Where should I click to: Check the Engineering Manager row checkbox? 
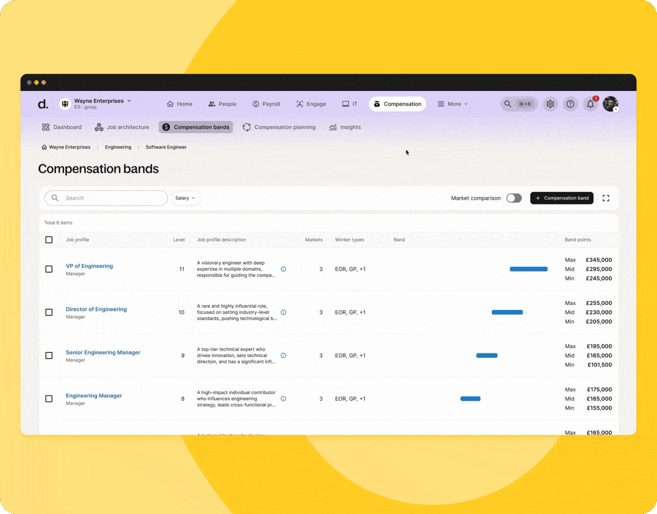pyautogui.click(x=49, y=398)
